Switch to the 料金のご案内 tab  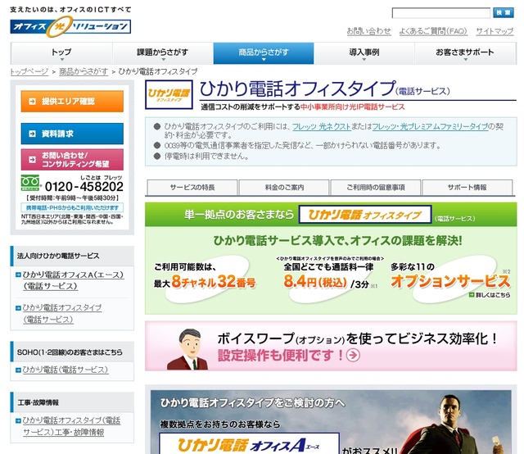click(x=283, y=188)
